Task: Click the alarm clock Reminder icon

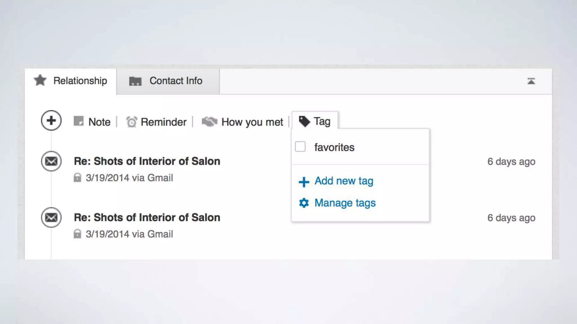Action: click(x=131, y=122)
